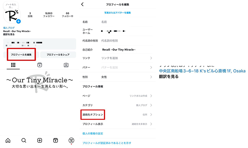This screenshot has width=248, height=148.
Task: Tap リンクを追加 placeholder
Action: (x=109, y=58)
